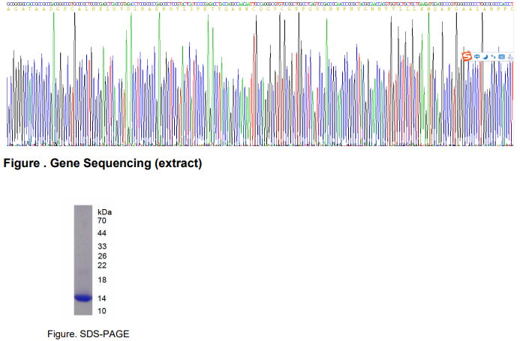This screenshot has height=341, width=520.
Task: Click the 44 kDa marker label
Action: (x=102, y=233)
